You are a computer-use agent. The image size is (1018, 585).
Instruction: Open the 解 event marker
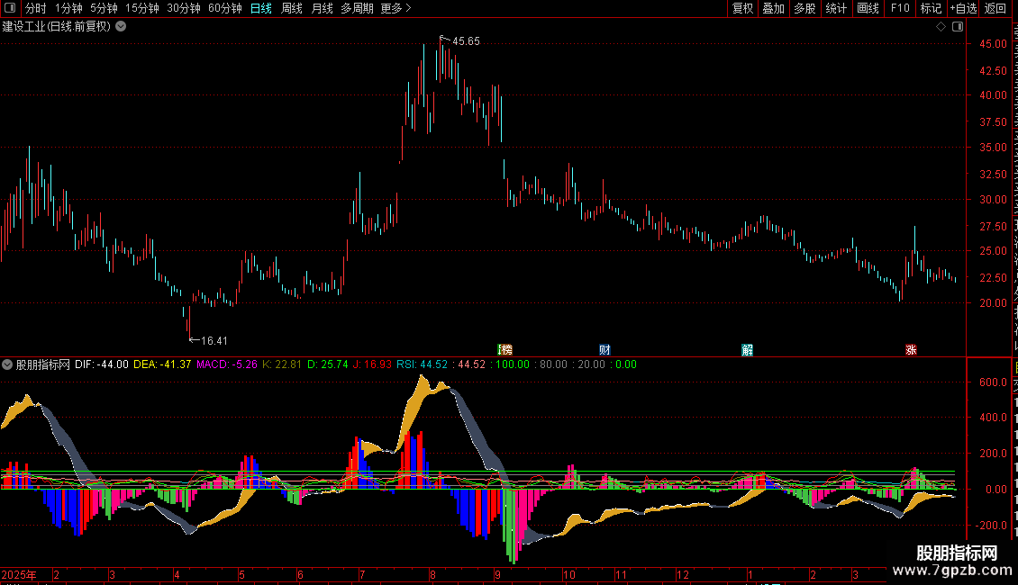pos(747,349)
